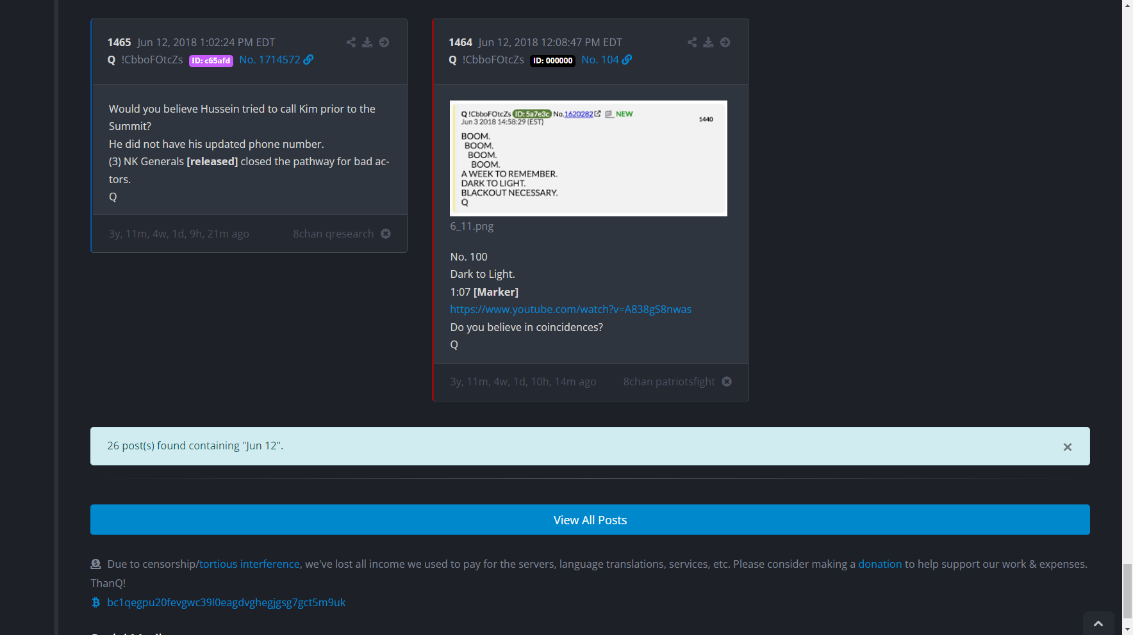Click the purple ID c65afd badge
The height and width of the screenshot is (635, 1133).
click(x=211, y=61)
